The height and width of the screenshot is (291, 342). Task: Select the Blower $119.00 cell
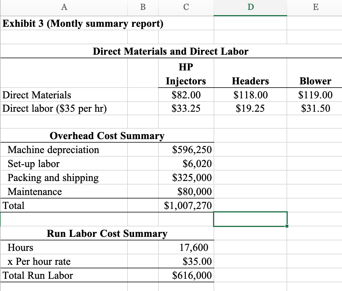[x=315, y=95]
